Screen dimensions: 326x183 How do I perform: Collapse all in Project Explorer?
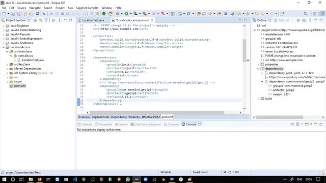35,20
